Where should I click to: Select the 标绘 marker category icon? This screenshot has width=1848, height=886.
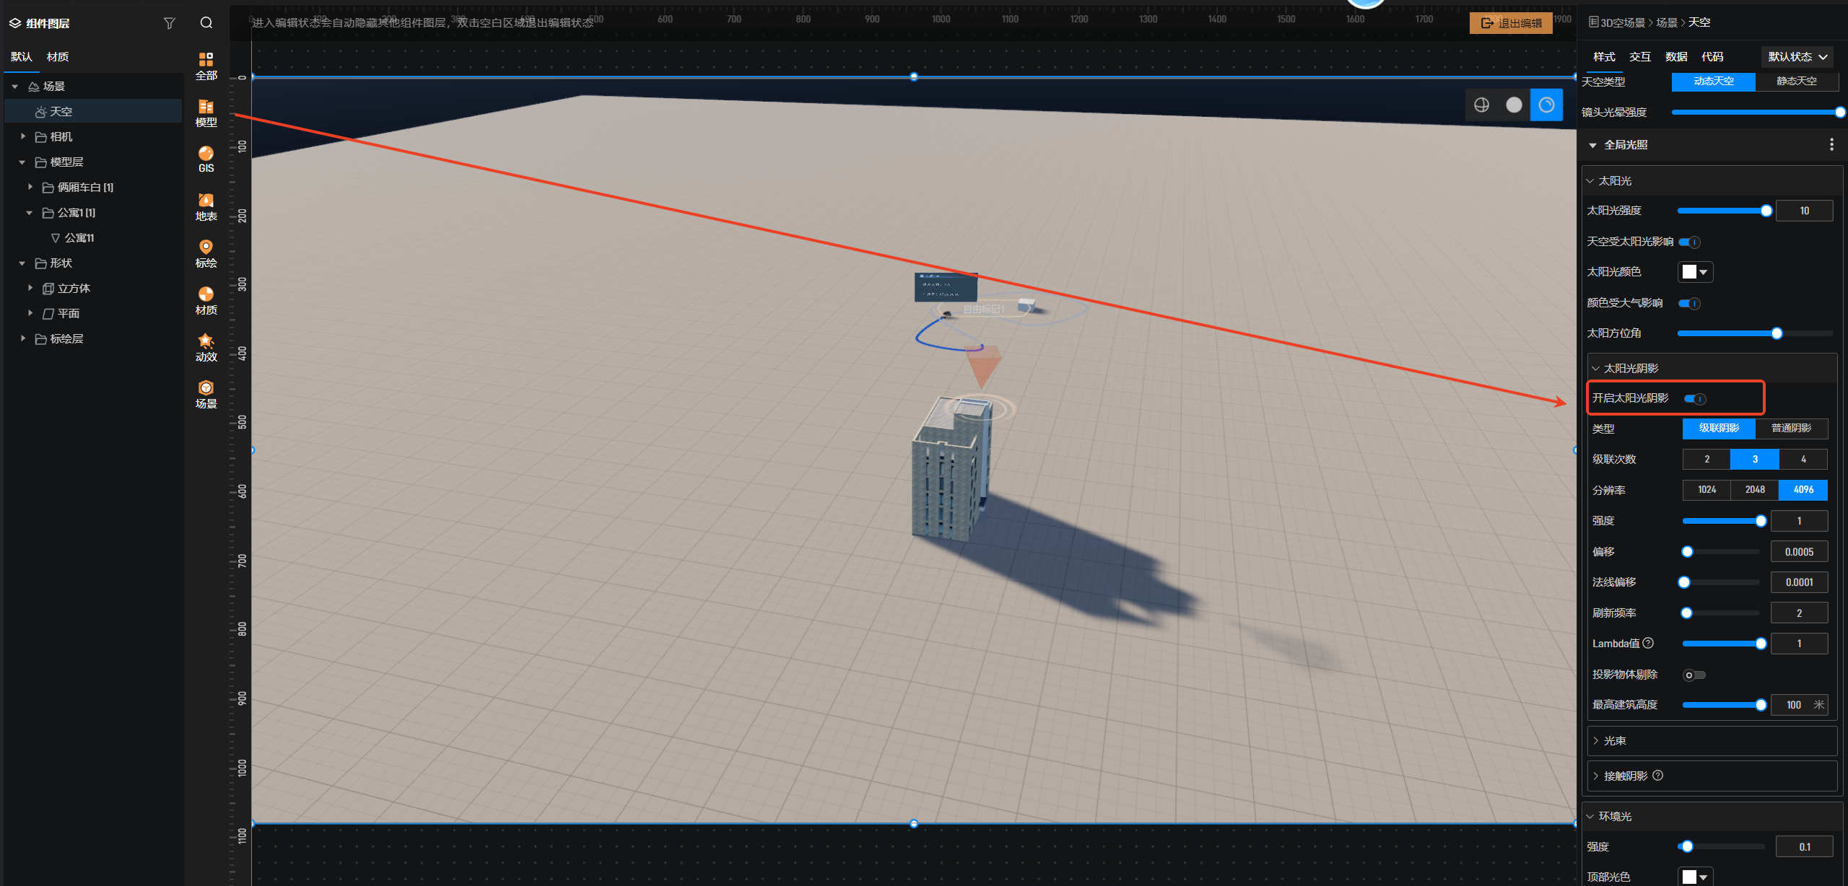pyautogui.click(x=206, y=254)
